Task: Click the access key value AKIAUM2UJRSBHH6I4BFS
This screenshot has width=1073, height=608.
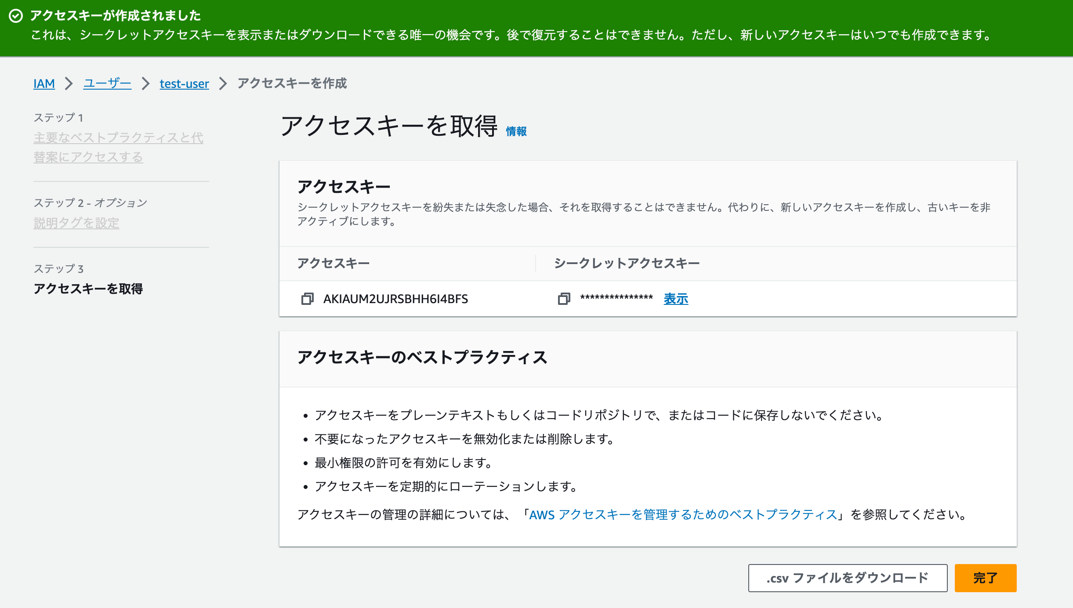Action: [x=395, y=299]
